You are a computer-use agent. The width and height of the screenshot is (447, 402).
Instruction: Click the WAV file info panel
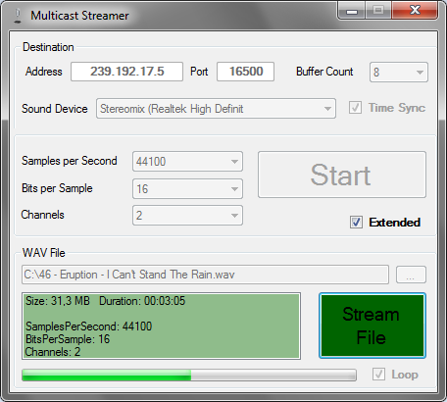point(161,326)
